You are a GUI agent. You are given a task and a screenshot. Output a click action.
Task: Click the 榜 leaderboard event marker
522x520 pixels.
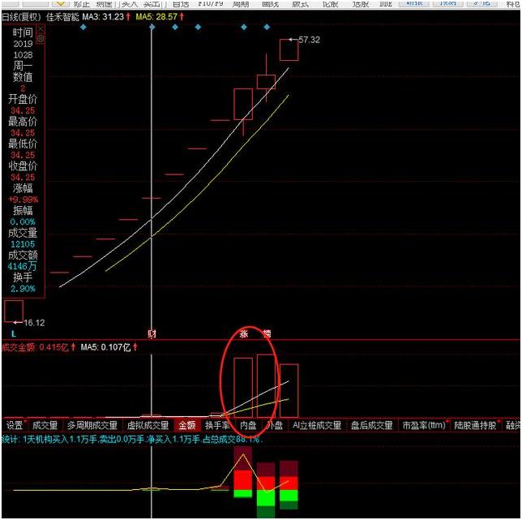coord(267,333)
